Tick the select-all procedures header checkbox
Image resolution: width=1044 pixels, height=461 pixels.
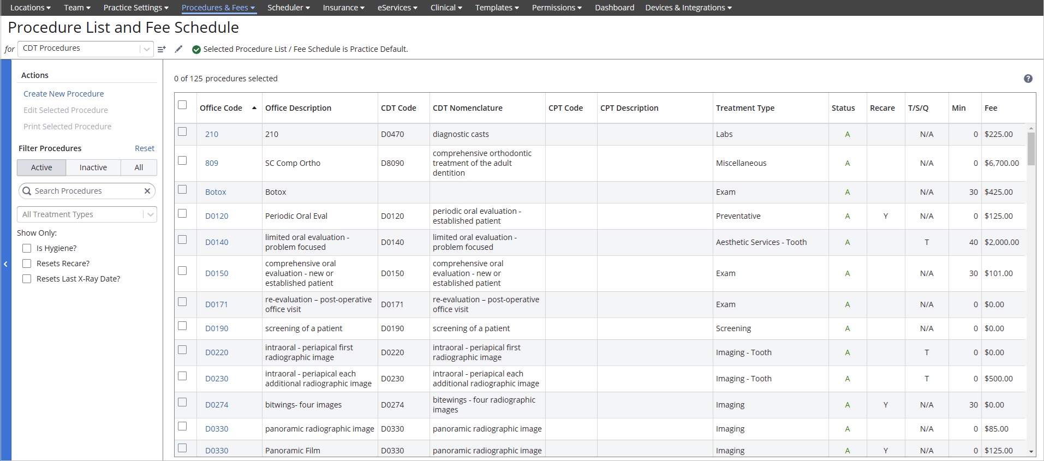pos(182,105)
